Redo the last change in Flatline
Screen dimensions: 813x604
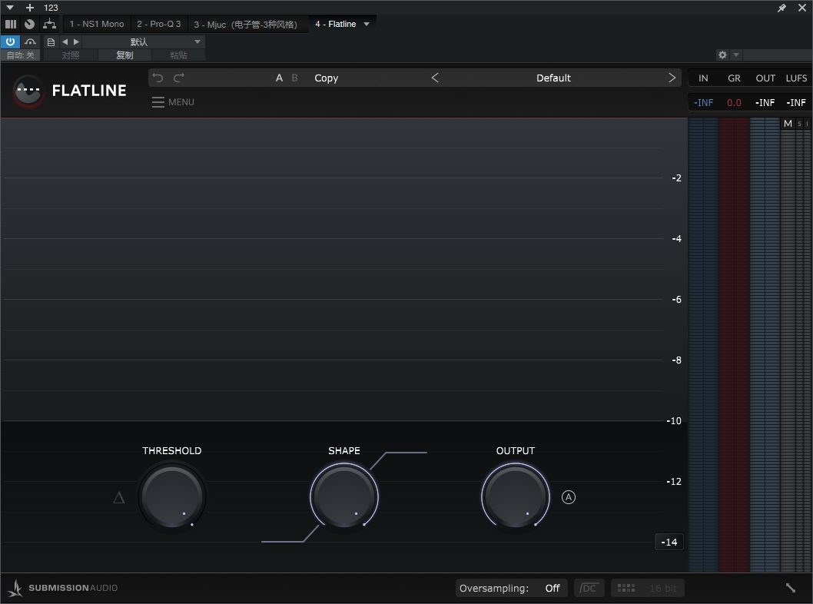coord(179,78)
